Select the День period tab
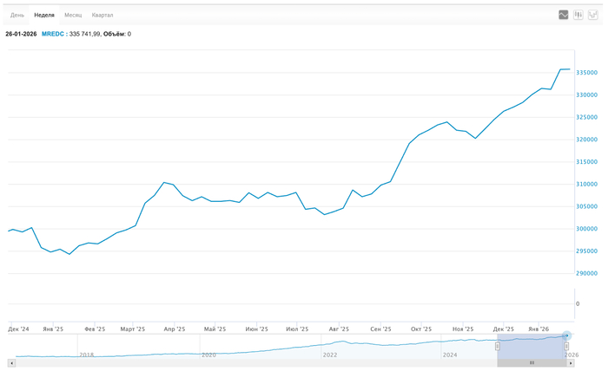 point(17,16)
